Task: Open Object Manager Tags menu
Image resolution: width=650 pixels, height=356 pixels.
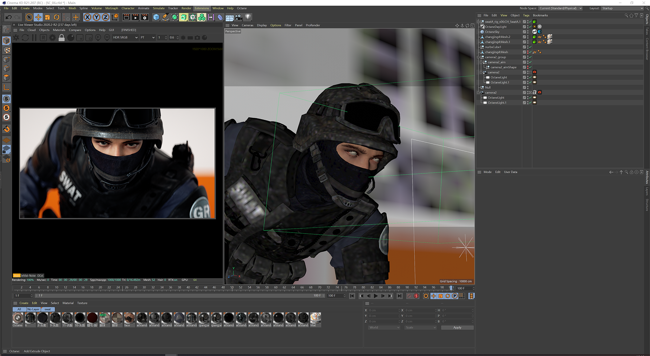Action: tap(526, 15)
